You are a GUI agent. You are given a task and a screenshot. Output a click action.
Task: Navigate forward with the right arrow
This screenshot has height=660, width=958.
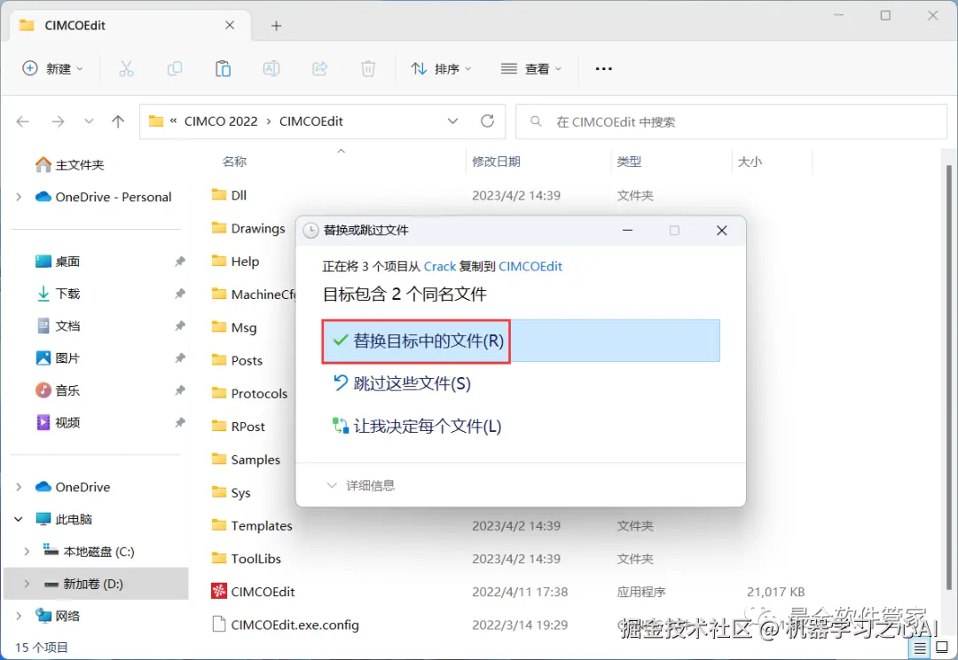coord(58,122)
